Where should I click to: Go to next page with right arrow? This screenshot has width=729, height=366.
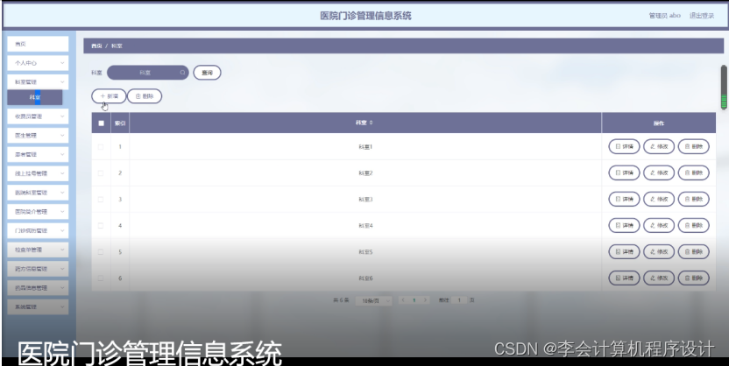426,300
